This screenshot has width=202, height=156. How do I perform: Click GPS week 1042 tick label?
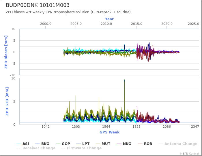tap(46, 127)
